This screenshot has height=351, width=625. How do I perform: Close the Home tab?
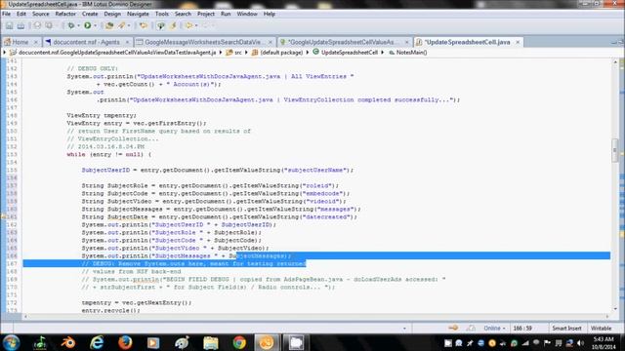coord(35,42)
